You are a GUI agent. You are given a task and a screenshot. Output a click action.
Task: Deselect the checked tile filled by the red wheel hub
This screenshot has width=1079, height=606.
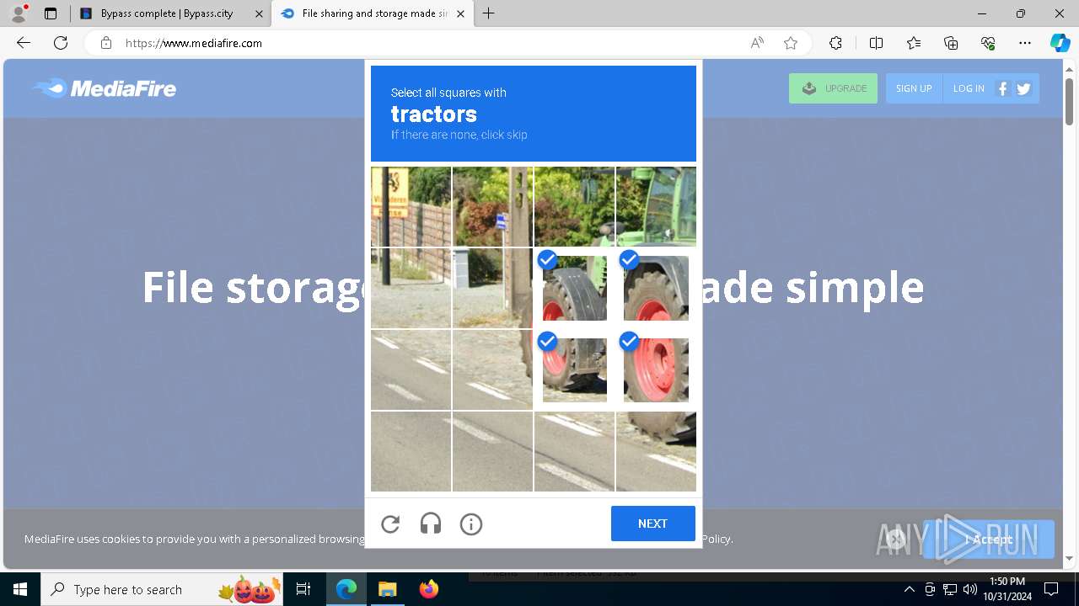pos(656,369)
